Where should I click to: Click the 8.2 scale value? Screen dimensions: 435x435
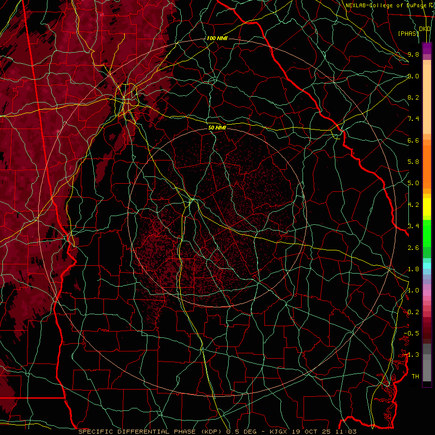pyautogui.click(x=413, y=97)
